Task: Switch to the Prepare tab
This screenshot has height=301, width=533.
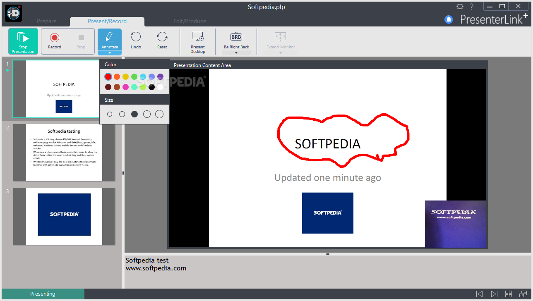Action: [46, 21]
